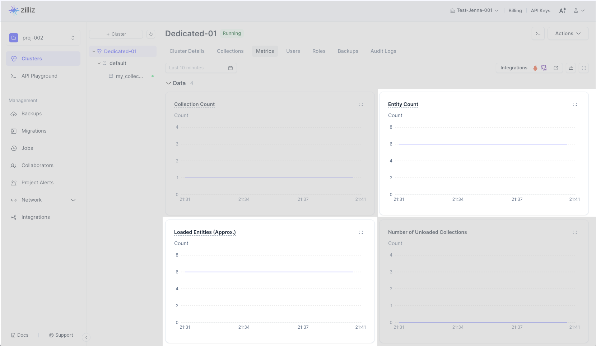The height and width of the screenshot is (346, 596).
Task: Click the add Cluster button
Action: 116,34
